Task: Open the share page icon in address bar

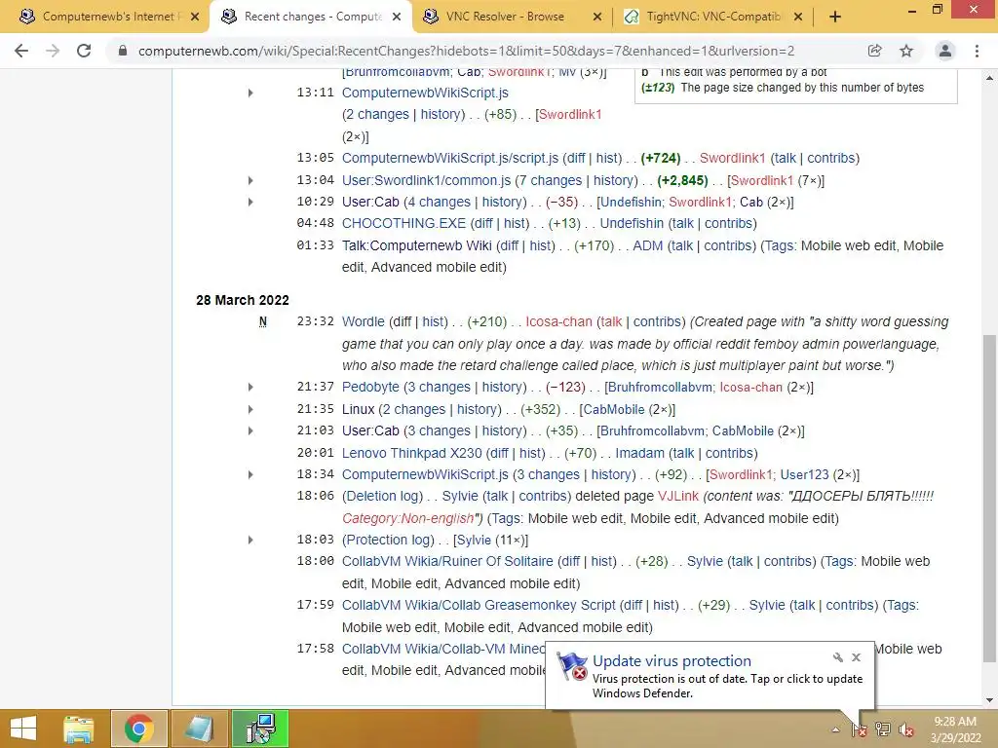Action: coord(874,51)
